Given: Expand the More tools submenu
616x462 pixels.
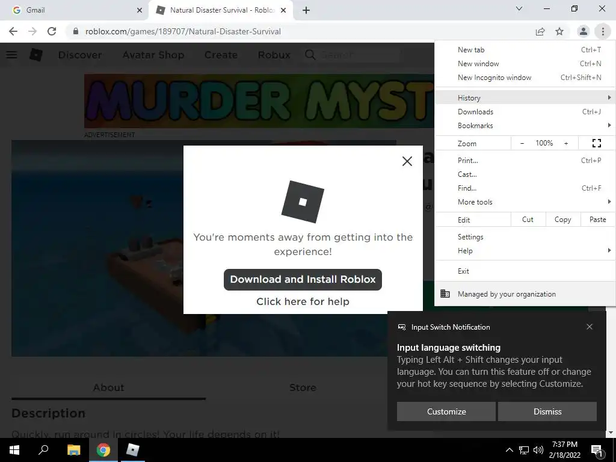Looking at the screenshot, I should (525, 202).
